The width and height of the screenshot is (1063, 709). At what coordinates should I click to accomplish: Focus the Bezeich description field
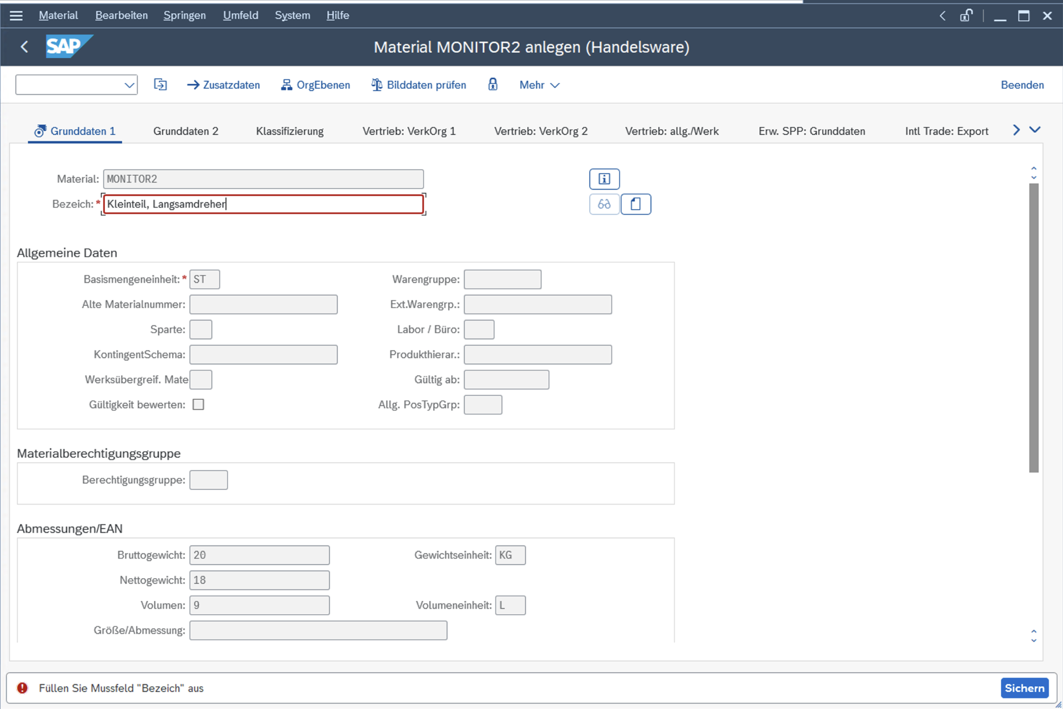263,204
